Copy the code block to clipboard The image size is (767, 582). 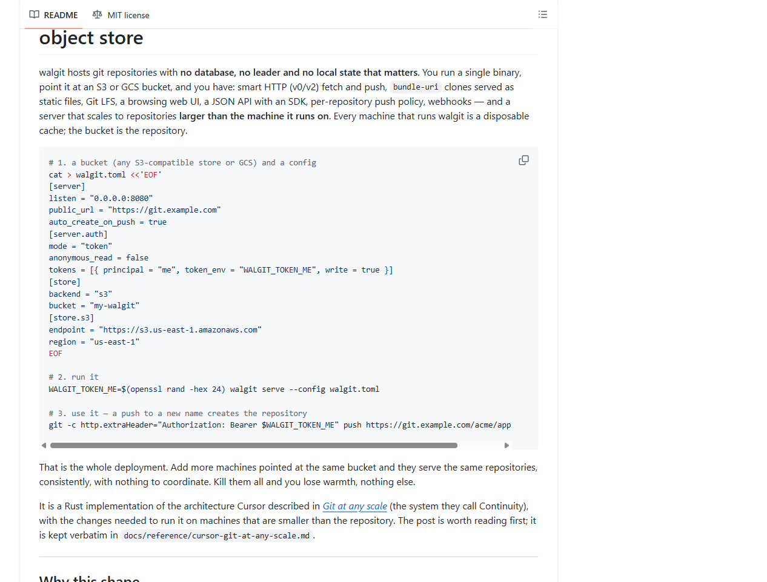524,160
